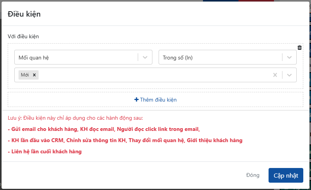Click the "Với điều kiện" label
Viewport: 311px width, 190px height.
click(x=23, y=36)
